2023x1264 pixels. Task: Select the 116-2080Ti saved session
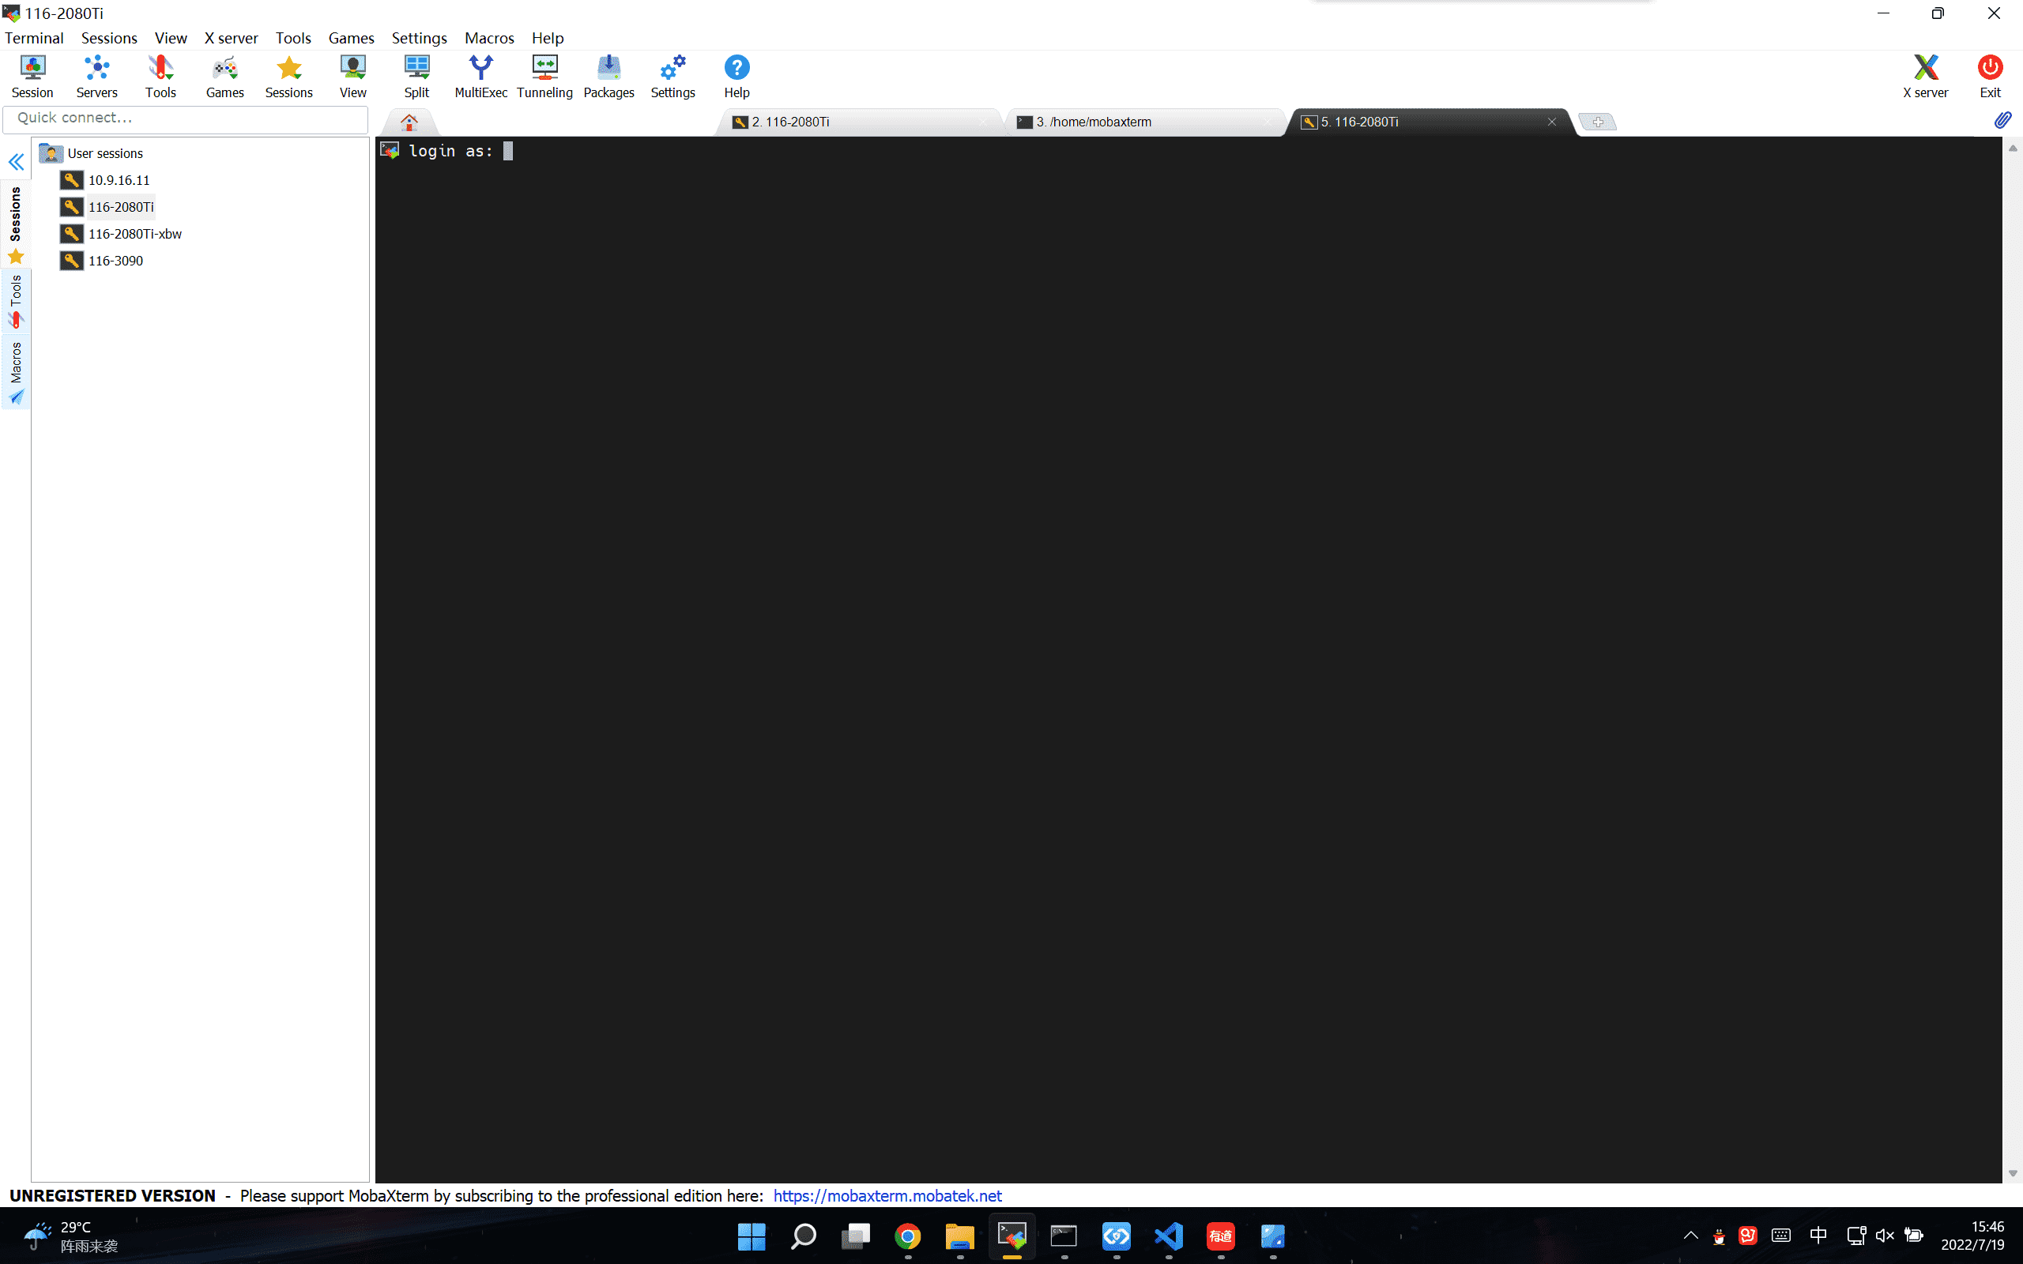pyautogui.click(x=107, y=206)
